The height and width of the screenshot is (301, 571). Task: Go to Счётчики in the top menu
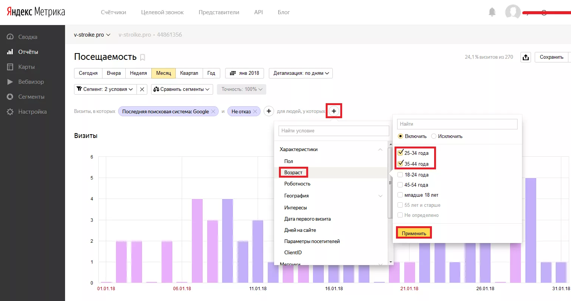point(113,12)
